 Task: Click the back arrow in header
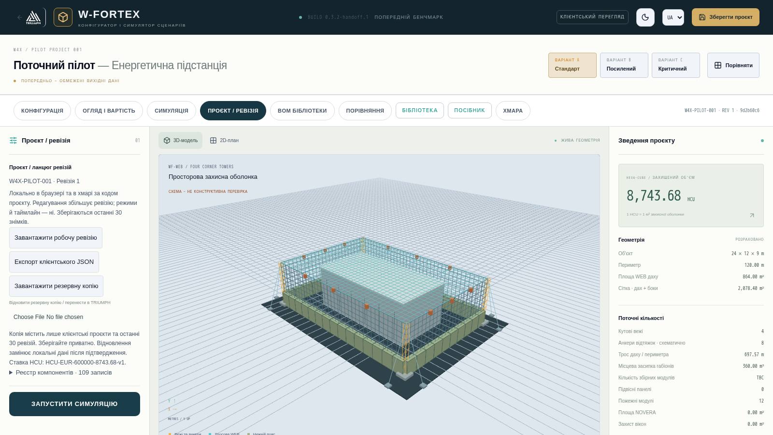pyautogui.click(x=20, y=17)
